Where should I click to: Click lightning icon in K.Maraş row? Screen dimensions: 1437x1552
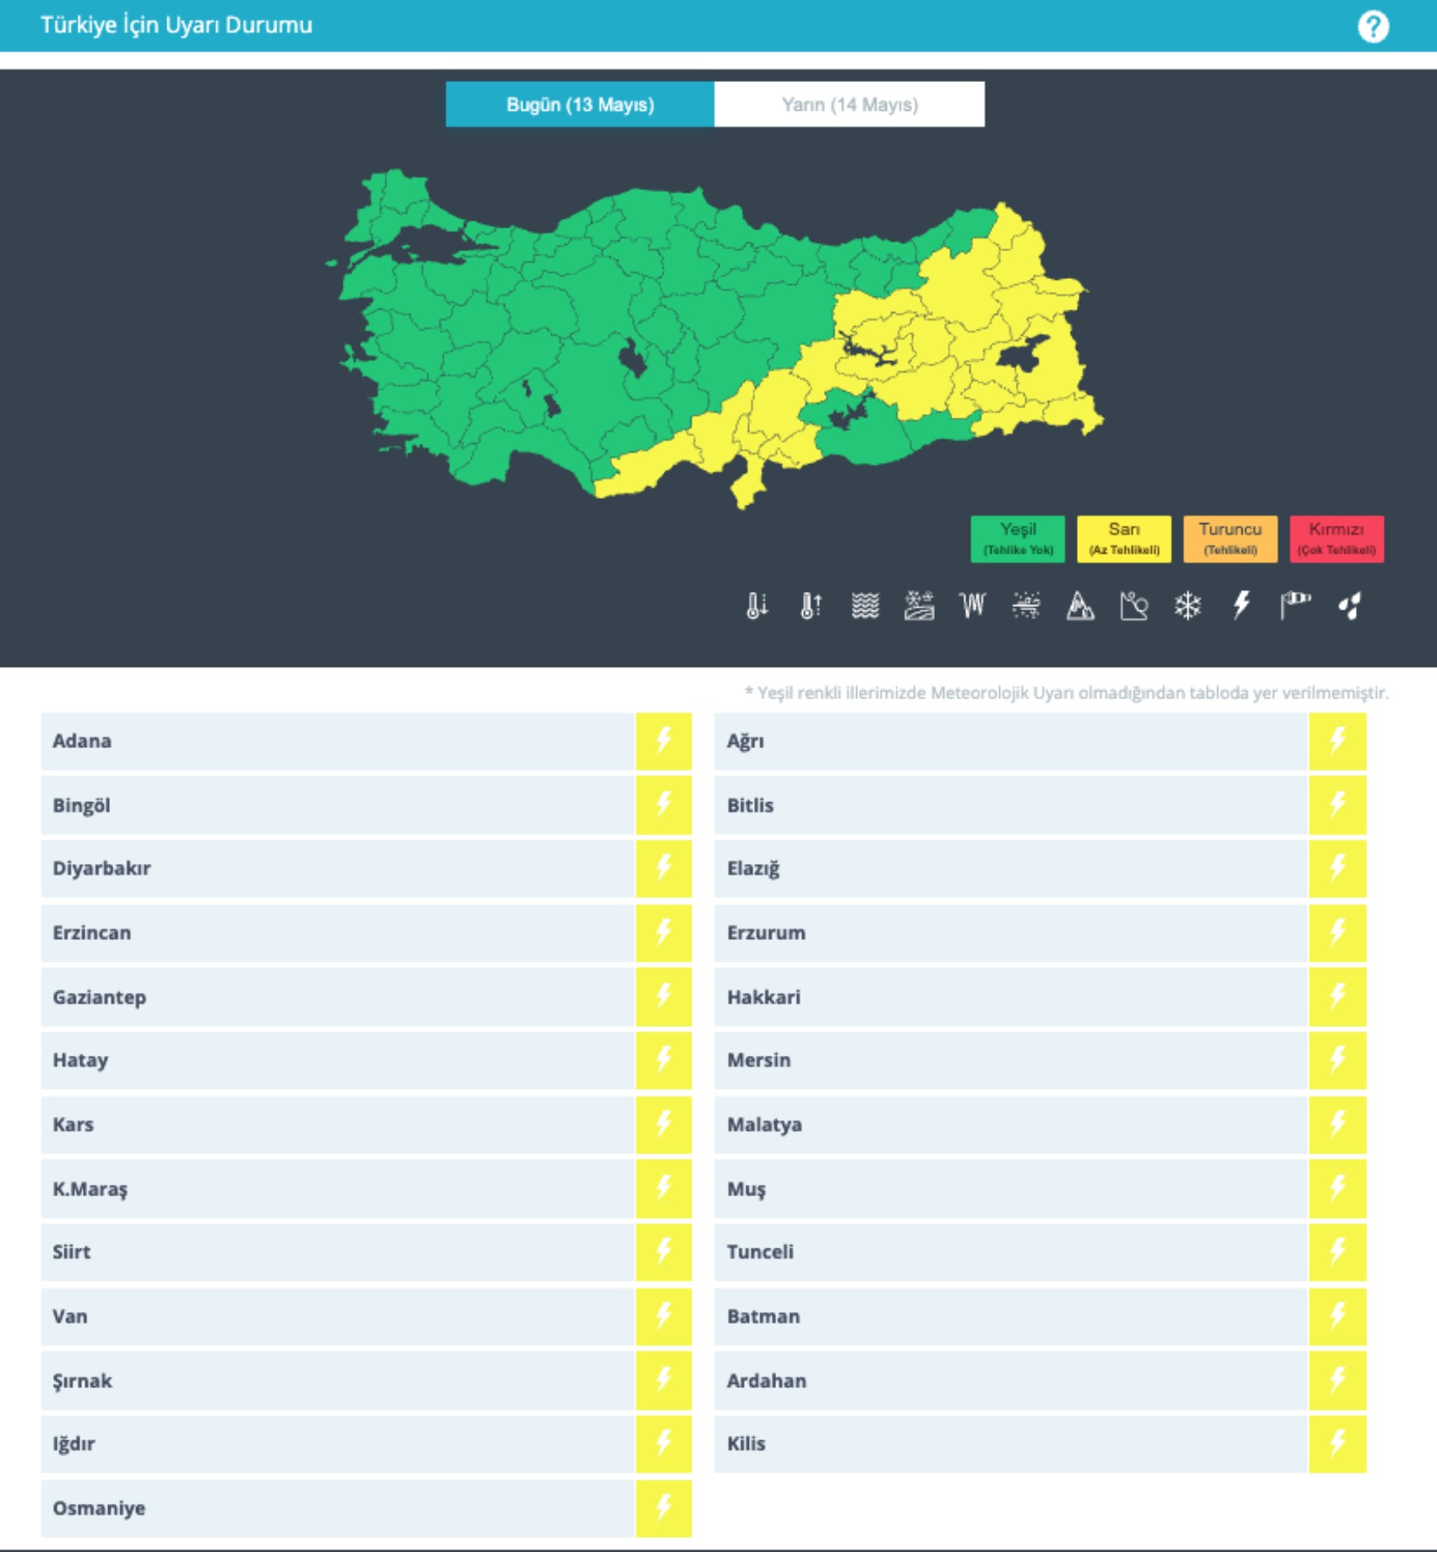[664, 1189]
